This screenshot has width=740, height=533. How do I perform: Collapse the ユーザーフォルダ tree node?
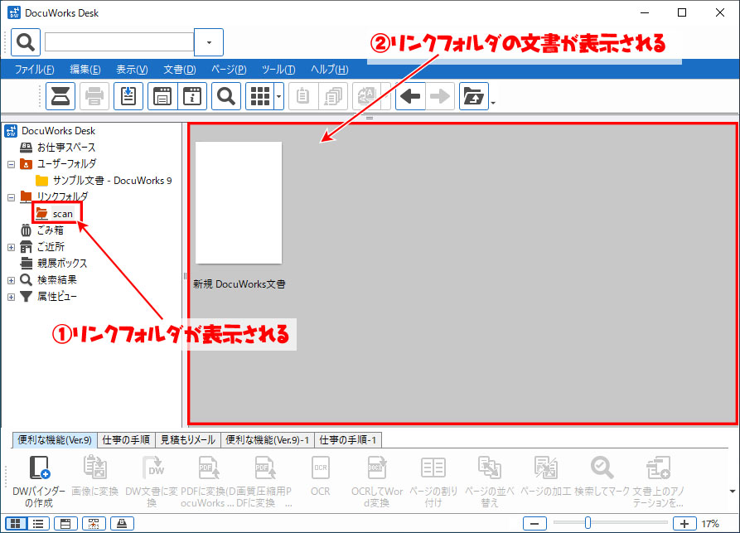tap(12, 164)
